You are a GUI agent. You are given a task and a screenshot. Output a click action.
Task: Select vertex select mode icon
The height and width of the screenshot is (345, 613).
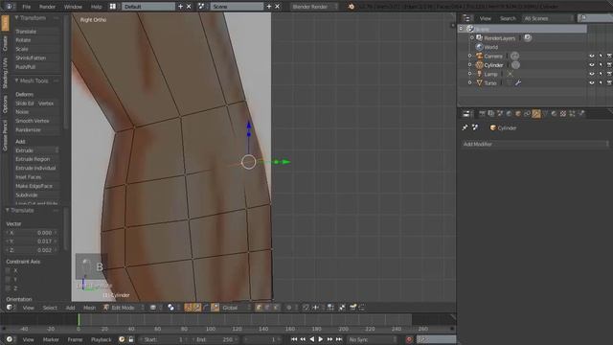coord(258,308)
